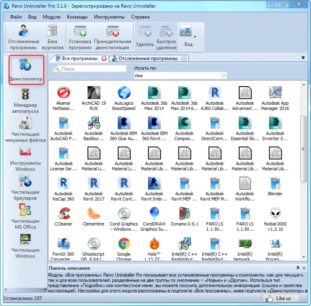Screen dimensions: 311x306
Task: Click База журналов toolbar icon
Action: tap(52, 38)
